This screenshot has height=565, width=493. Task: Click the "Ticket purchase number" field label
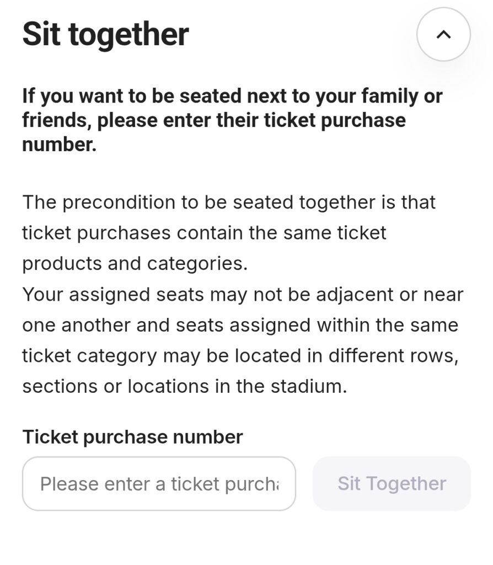[x=132, y=437]
